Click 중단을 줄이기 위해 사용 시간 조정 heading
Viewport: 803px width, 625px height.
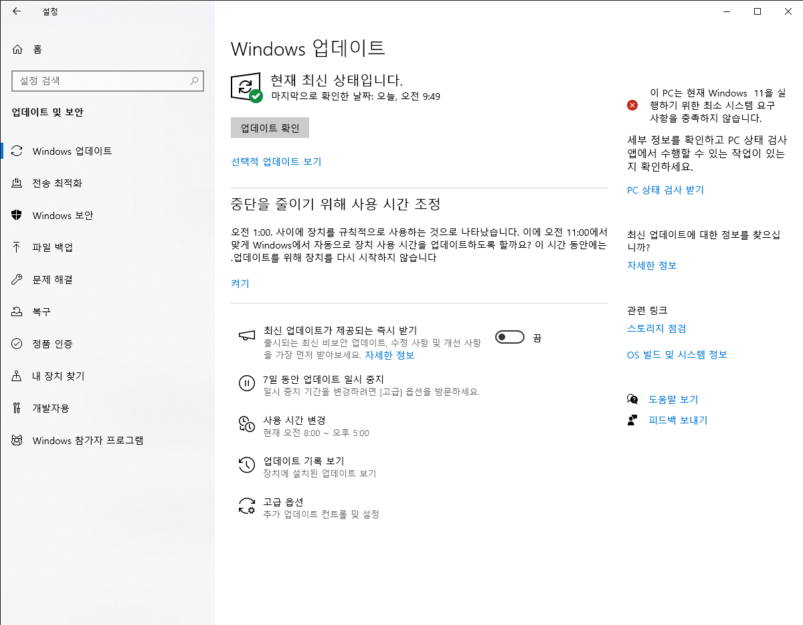click(x=335, y=204)
